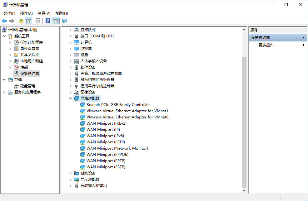Open the 操作(A) menu

click(x=26, y=13)
